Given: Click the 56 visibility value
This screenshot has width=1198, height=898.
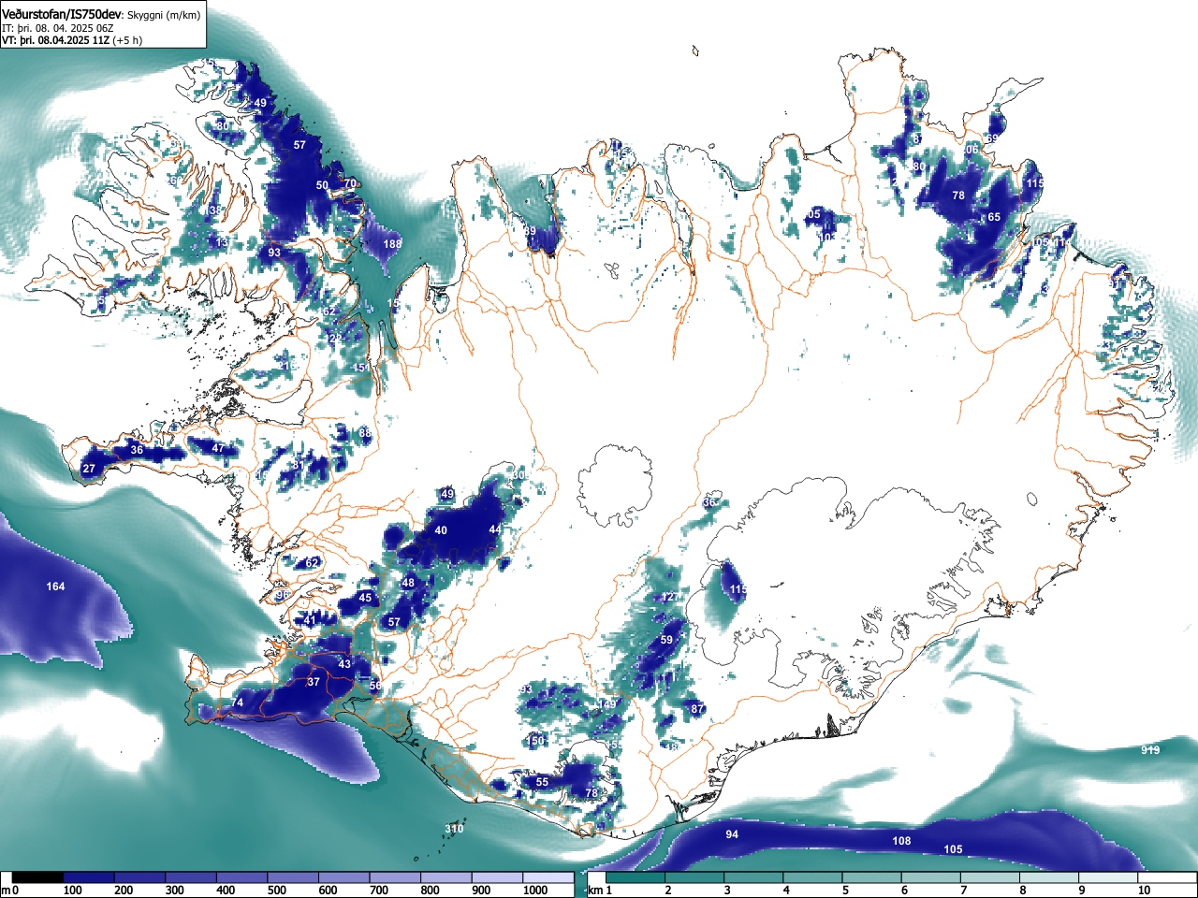Looking at the screenshot, I should (x=375, y=686).
